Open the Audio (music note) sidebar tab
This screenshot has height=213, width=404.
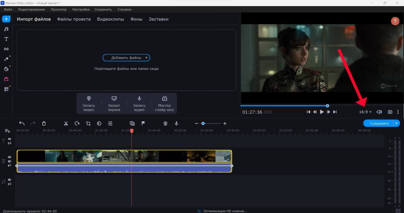6,29
